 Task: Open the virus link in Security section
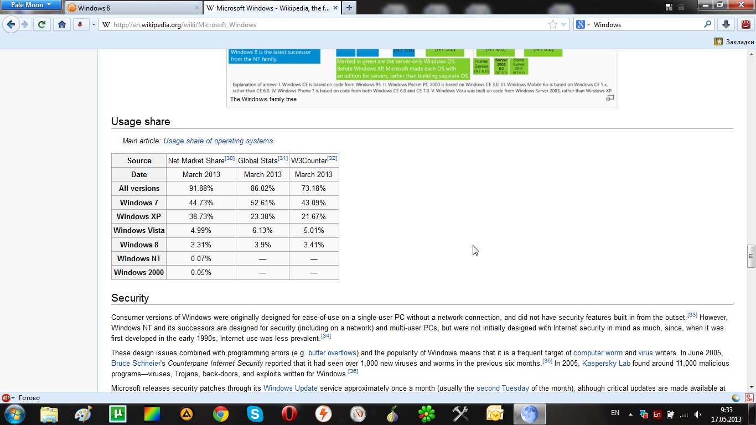pyautogui.click(x=645, y=353)
